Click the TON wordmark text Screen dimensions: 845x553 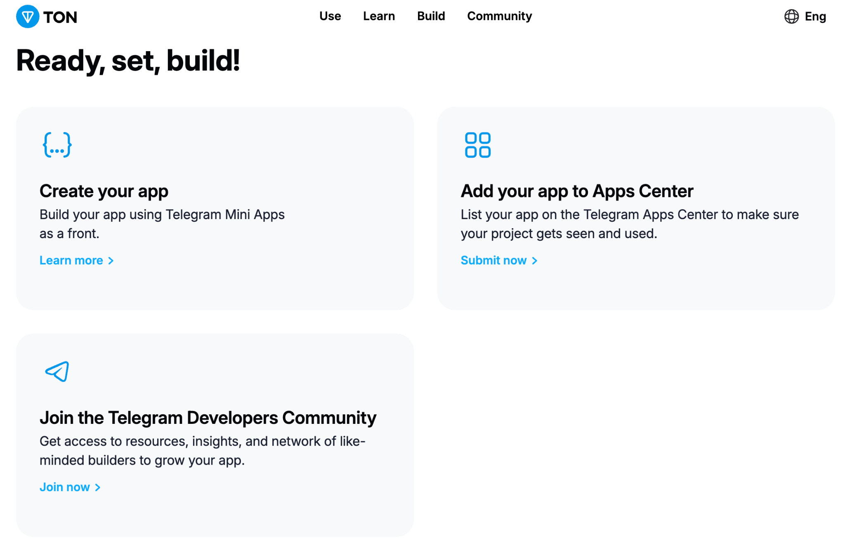point(60,17)
